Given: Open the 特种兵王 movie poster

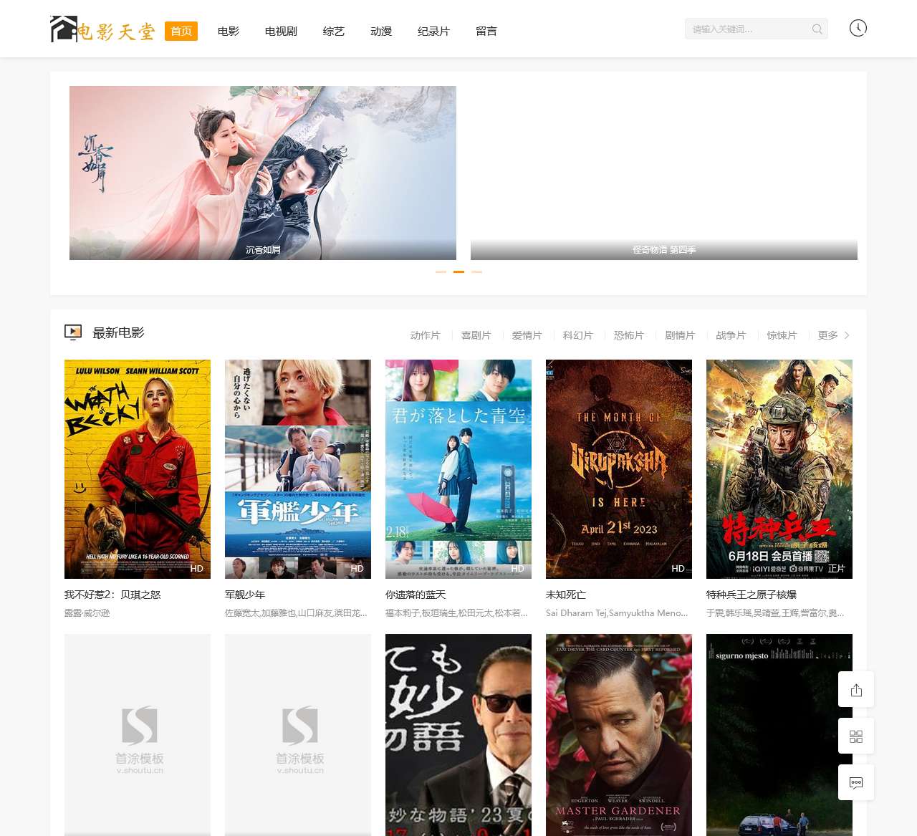Looking at the screenshot, I should point(779,469).
